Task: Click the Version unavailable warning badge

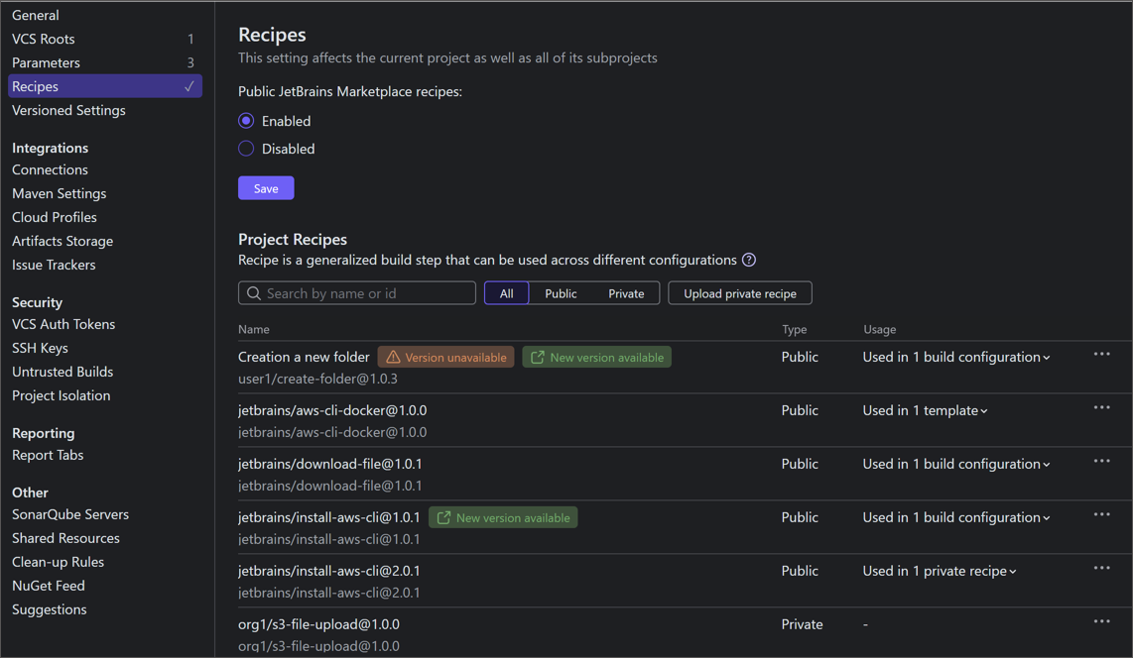Action: click(x=445, y=356)
